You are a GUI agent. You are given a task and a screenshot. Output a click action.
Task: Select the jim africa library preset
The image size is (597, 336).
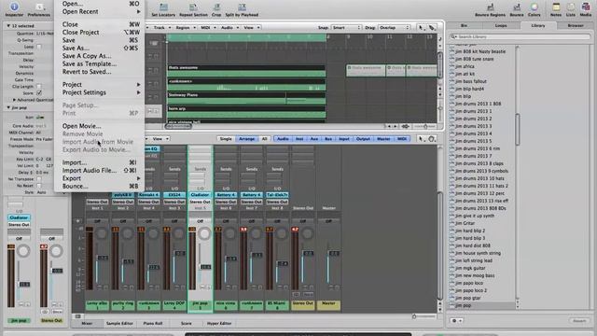point(465,66)
